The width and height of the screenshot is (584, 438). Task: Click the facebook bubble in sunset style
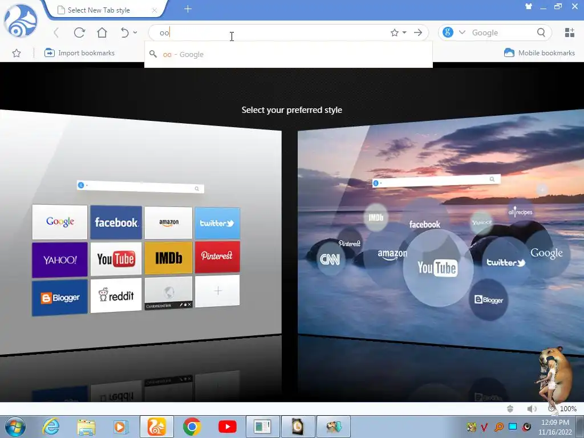pyautogui.click(x=424, y=224)
